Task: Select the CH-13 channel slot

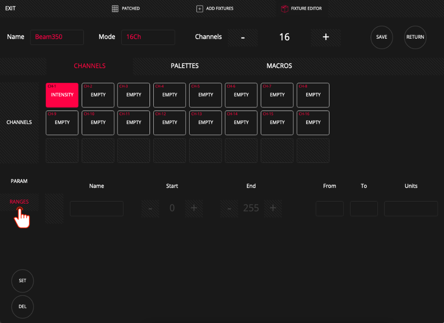Action: tap(206, 123)
